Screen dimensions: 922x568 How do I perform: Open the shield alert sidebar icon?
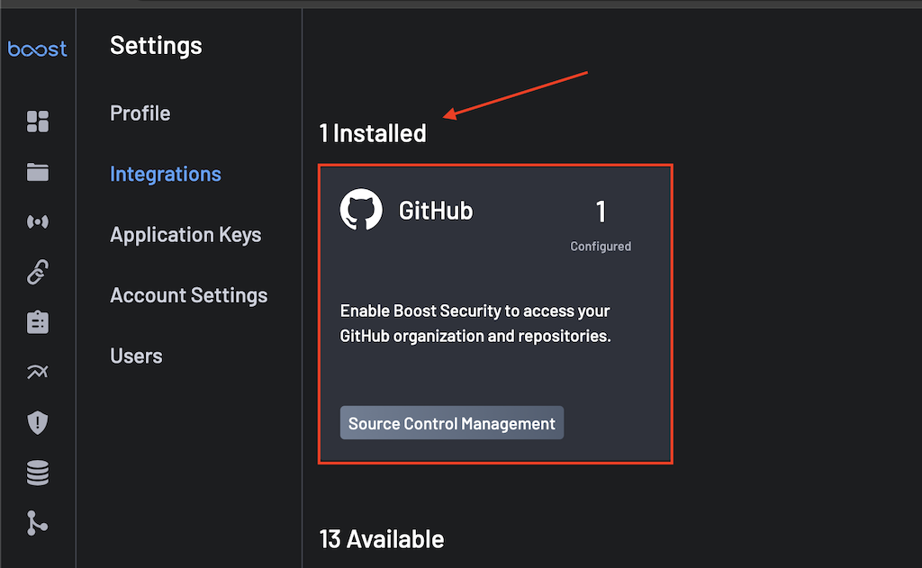pyautogui.click(x=38, y=422)
